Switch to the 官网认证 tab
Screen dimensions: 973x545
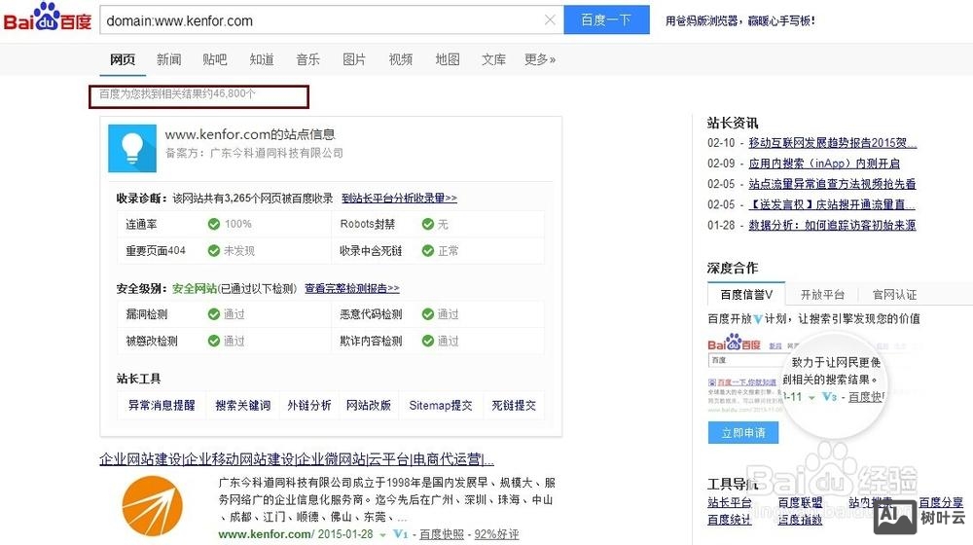point(894,294)
